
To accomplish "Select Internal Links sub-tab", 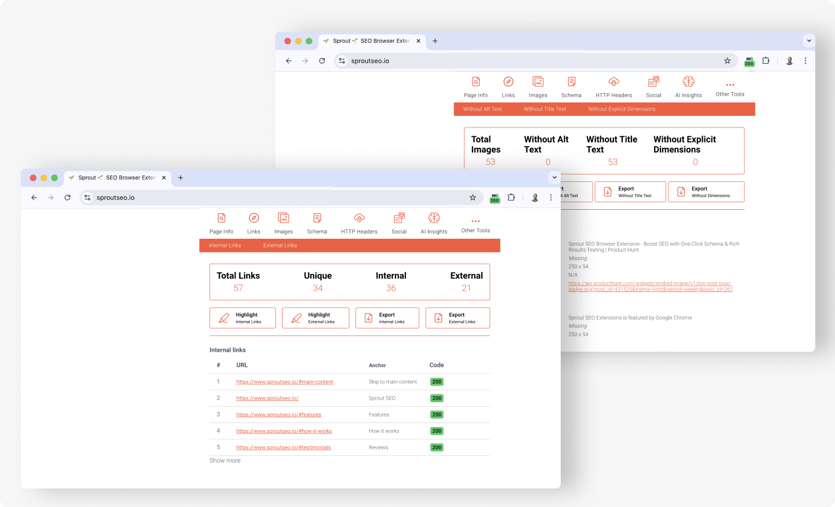I will pyautogui.click(x=225, y=246).
